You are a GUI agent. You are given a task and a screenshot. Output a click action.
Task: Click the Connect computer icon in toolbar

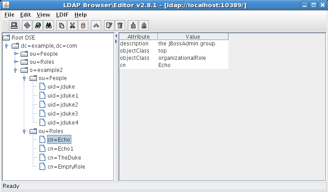coord(14,26)
